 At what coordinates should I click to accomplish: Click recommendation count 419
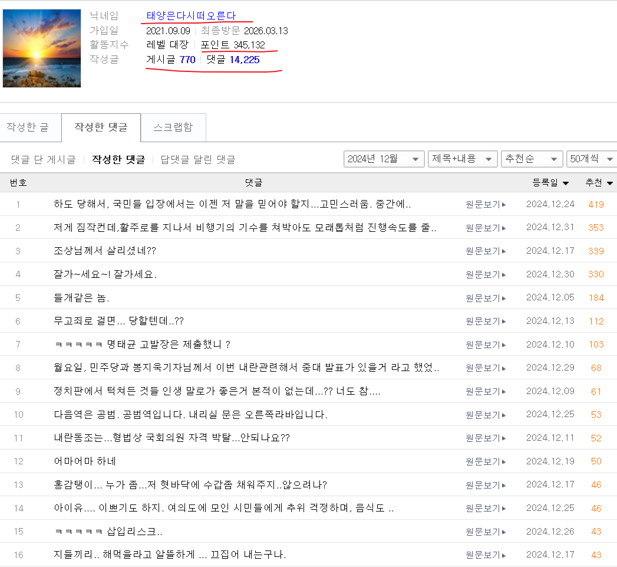(x=596, y=205)
